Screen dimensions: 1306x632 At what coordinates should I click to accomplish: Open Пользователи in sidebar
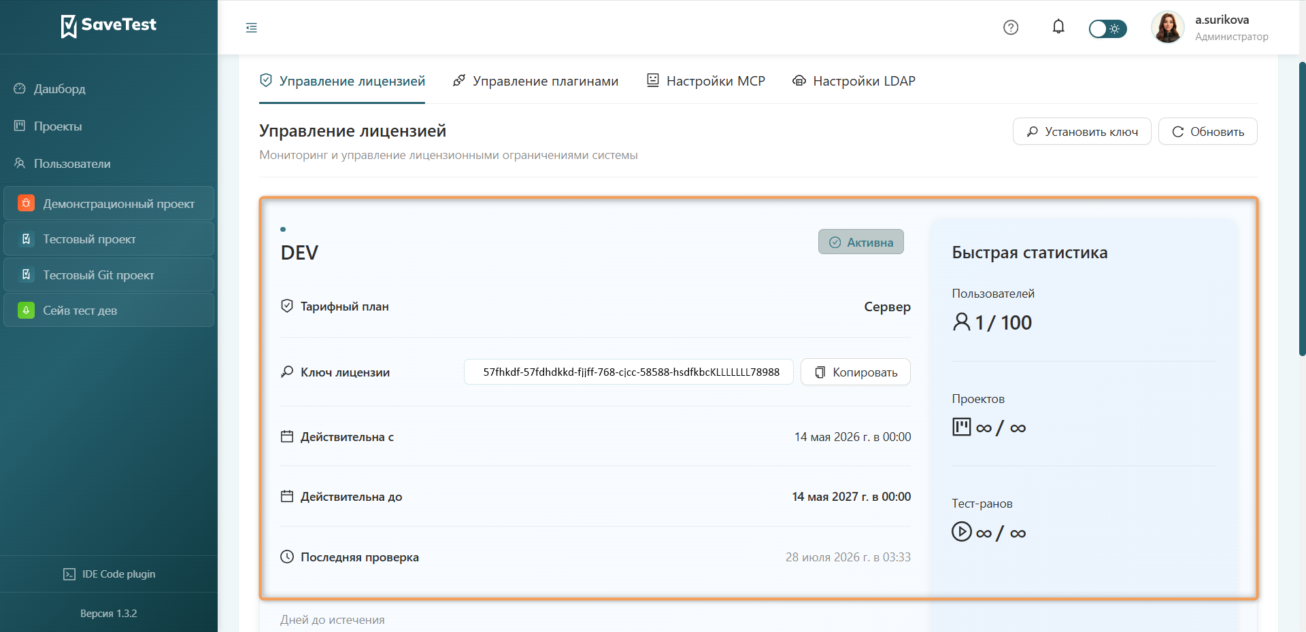(x=109, y=164)
